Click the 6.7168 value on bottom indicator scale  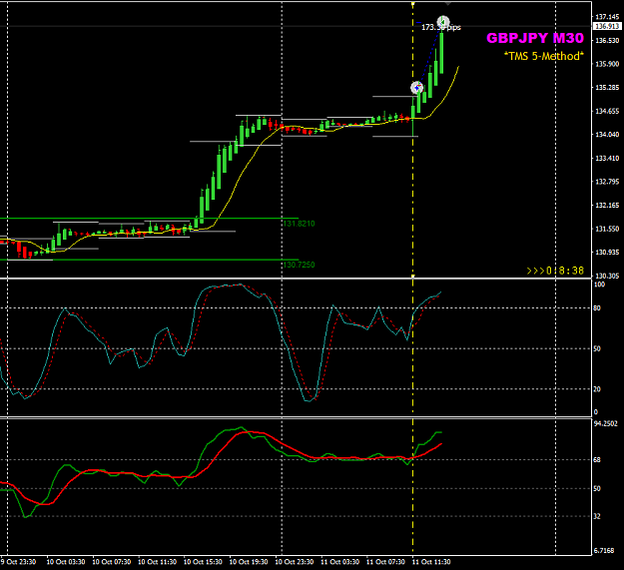(x=604, y=551)
